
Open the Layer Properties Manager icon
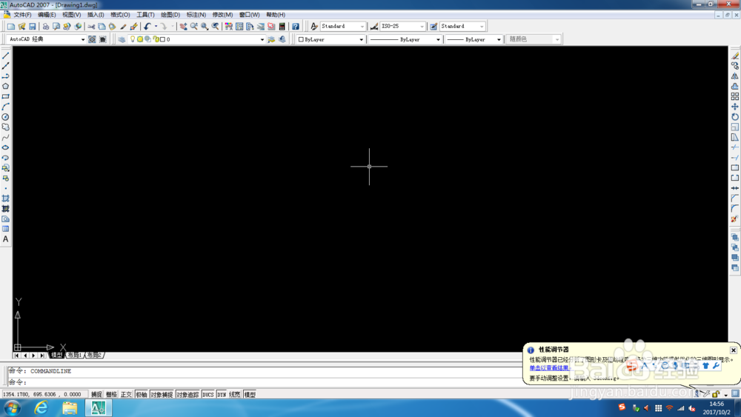tap(122, 39)
